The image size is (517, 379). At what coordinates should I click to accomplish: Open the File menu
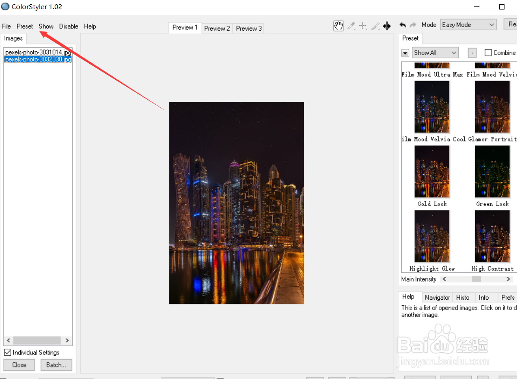pyautogui.click(x=6, y=26)
